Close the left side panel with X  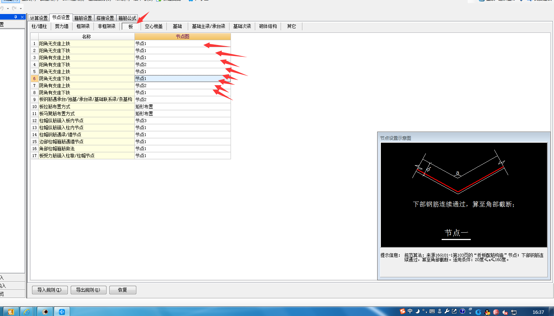tap(22, 17)
